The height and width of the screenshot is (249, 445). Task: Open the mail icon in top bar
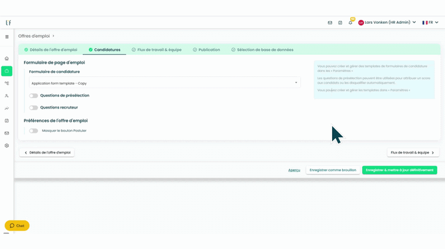330,23
